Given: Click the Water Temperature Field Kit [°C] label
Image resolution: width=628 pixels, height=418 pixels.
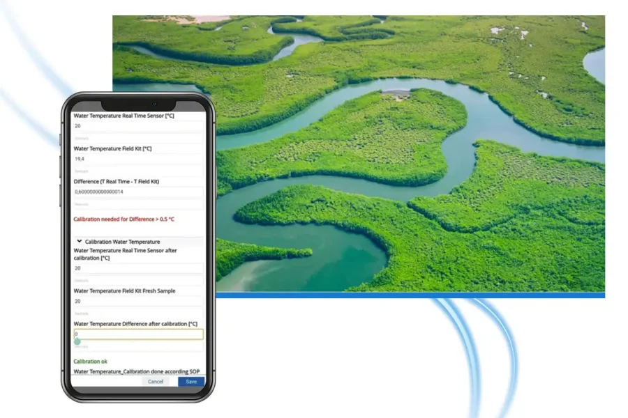Looking at the screenshot, I should [x=112, y=148].
